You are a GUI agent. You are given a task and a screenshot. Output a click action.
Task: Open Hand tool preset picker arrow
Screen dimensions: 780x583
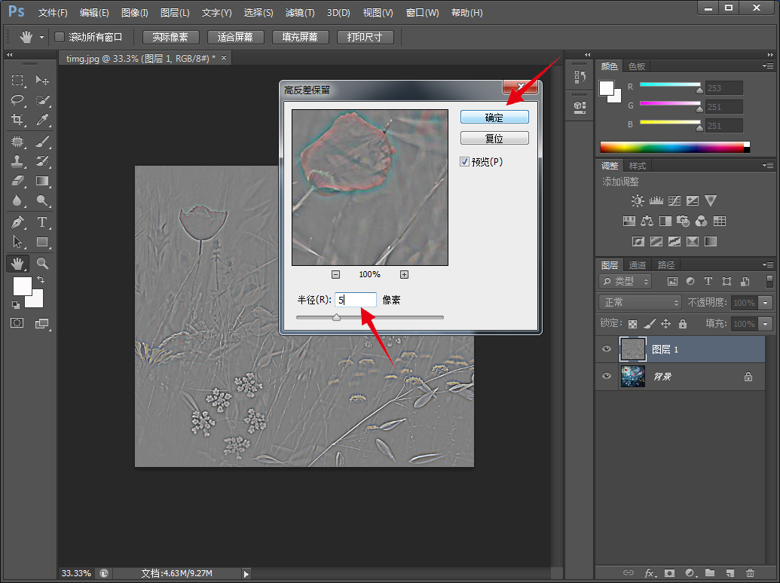41,37
